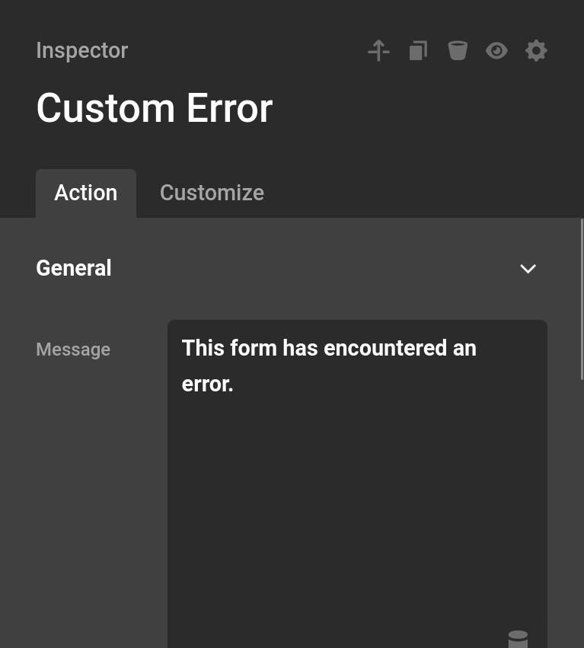Click the trash icon to delete Custom Error
Screen dimensions: 584x648
[x=458, y=50]
